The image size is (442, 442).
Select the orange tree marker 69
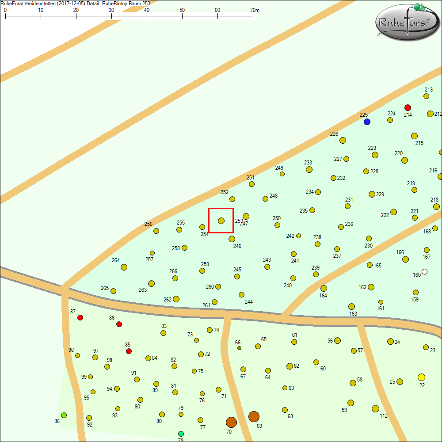[254, 416]
